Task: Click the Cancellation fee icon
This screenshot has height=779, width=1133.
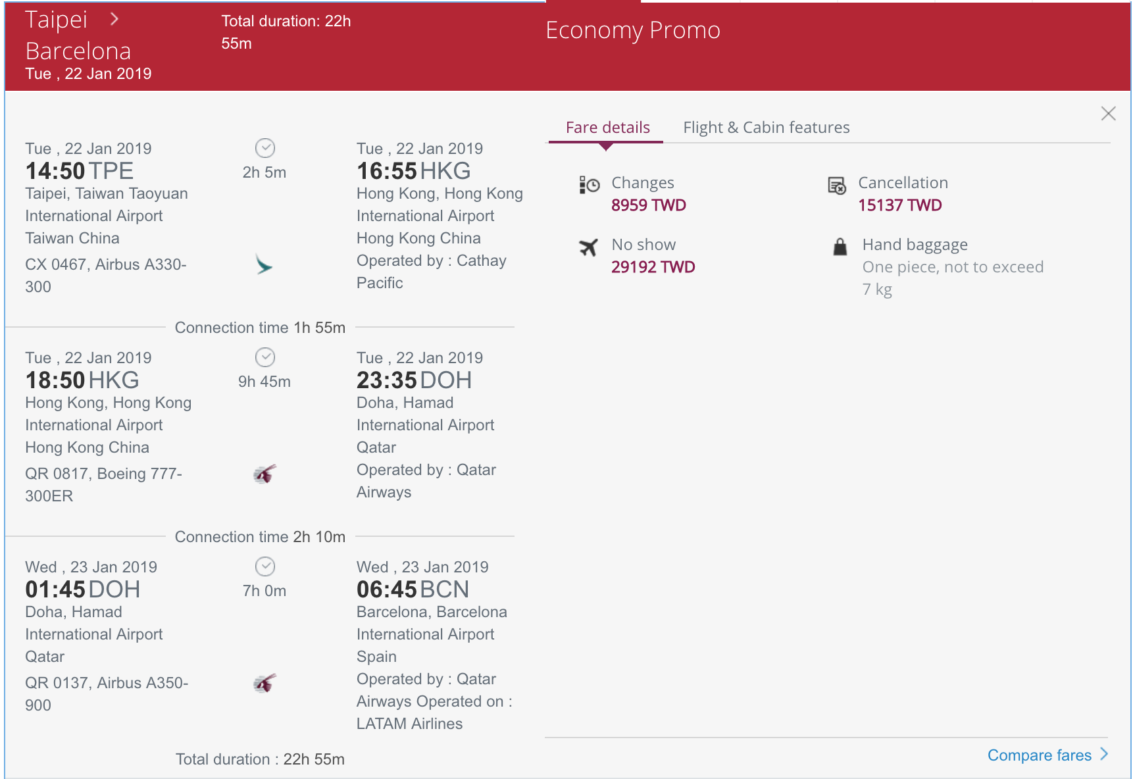Action: [837, 186]
